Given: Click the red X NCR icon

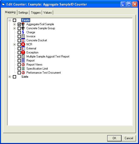Looking at the screenshot, I should point(23,44).
